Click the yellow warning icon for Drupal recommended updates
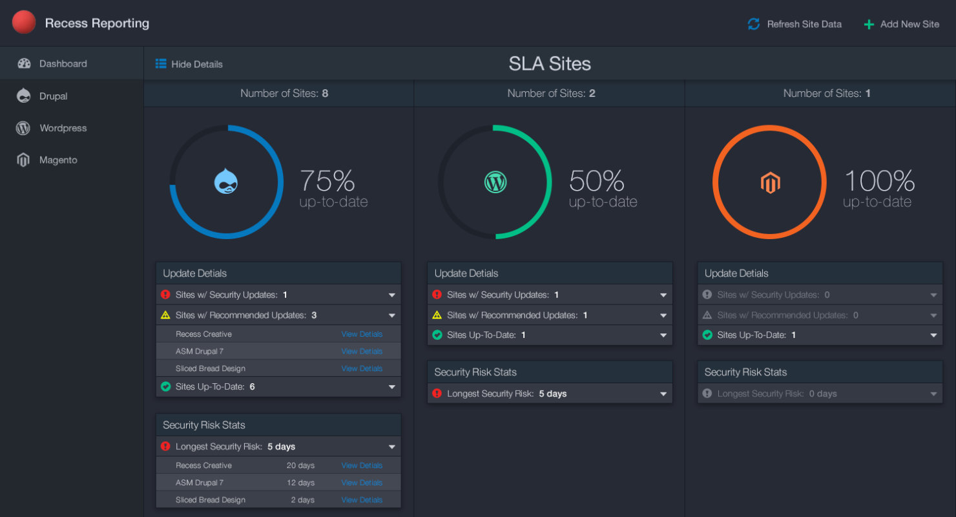This screenshot has width=956, height=517. pyautogui.click(x=165, y=315)
